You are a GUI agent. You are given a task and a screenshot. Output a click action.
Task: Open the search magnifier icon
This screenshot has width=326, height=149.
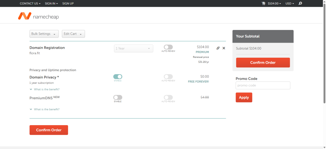click(x=300, y=3)
